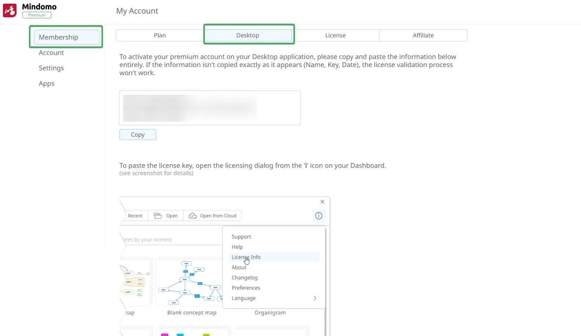Viewport: 581px width, 336px height.
Task: Choose Preferences from the info menu
Action: pos(246,288)
